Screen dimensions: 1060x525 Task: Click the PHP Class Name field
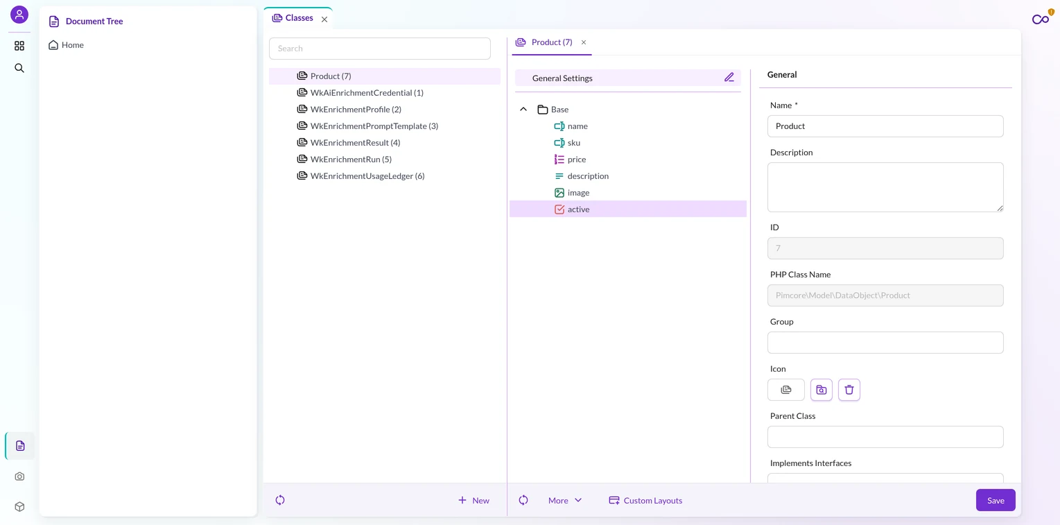(885, 295)
